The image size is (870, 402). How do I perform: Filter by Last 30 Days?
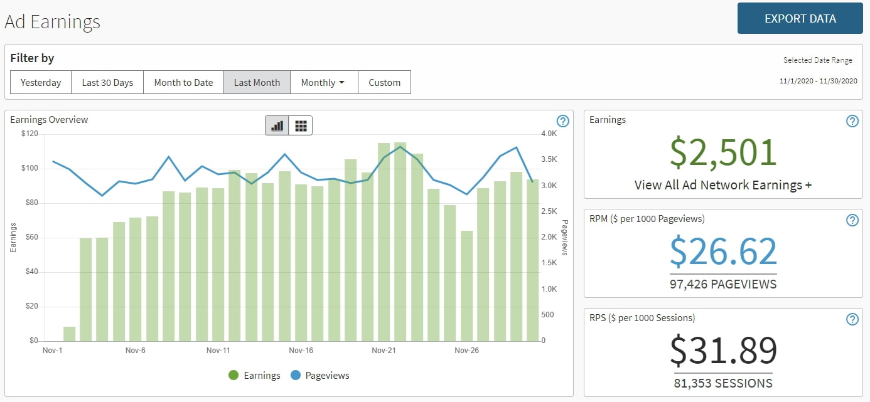[x=107, y=82]
